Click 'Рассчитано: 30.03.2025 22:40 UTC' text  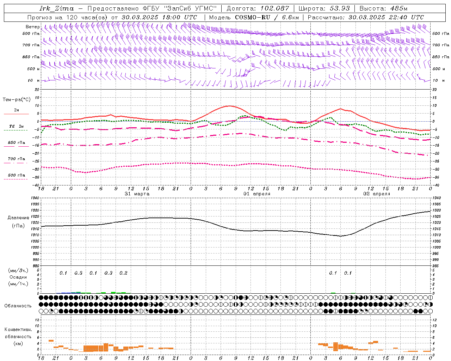click(366, 17)
